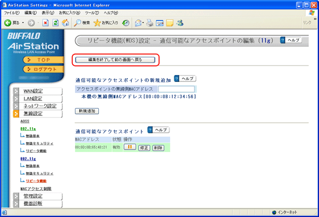Image resolution: width=319 pixels, height=217 pixels.
Task: Click the access point MAC address input field
Action: click(x=177, y=89)
